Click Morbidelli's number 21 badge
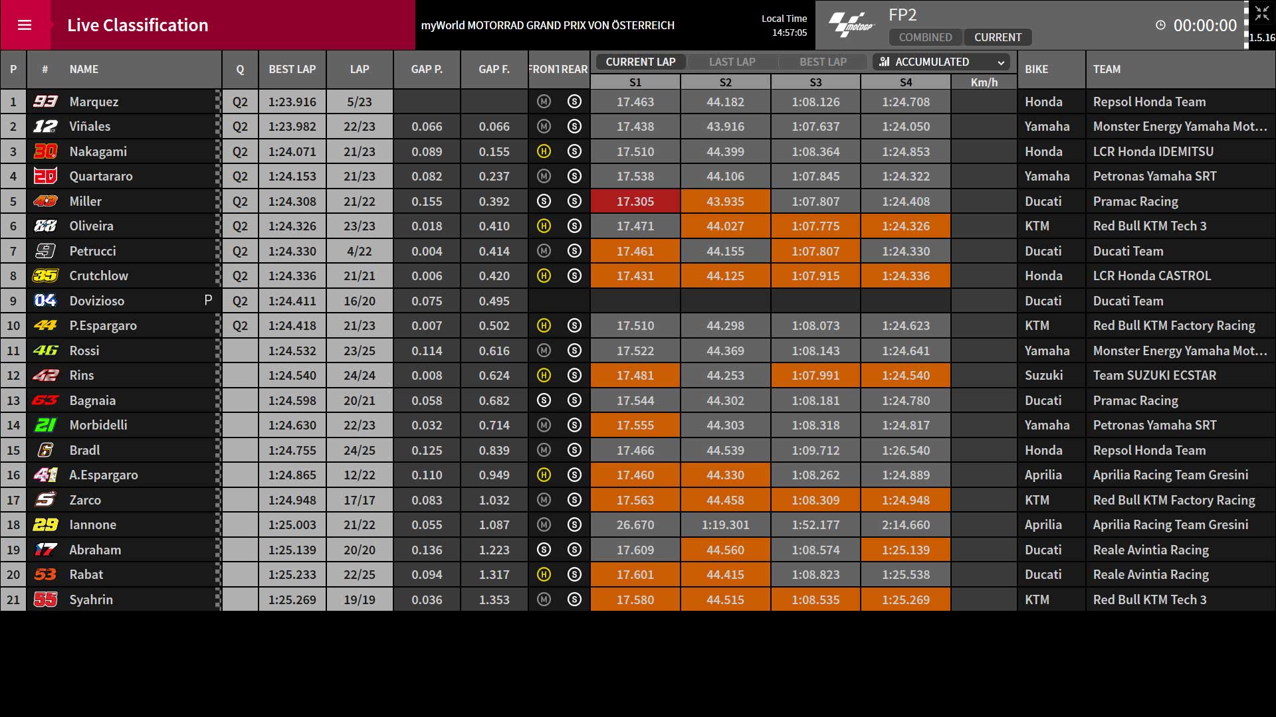The width and height of the screenshot is (1276, 717). (45, 425)
